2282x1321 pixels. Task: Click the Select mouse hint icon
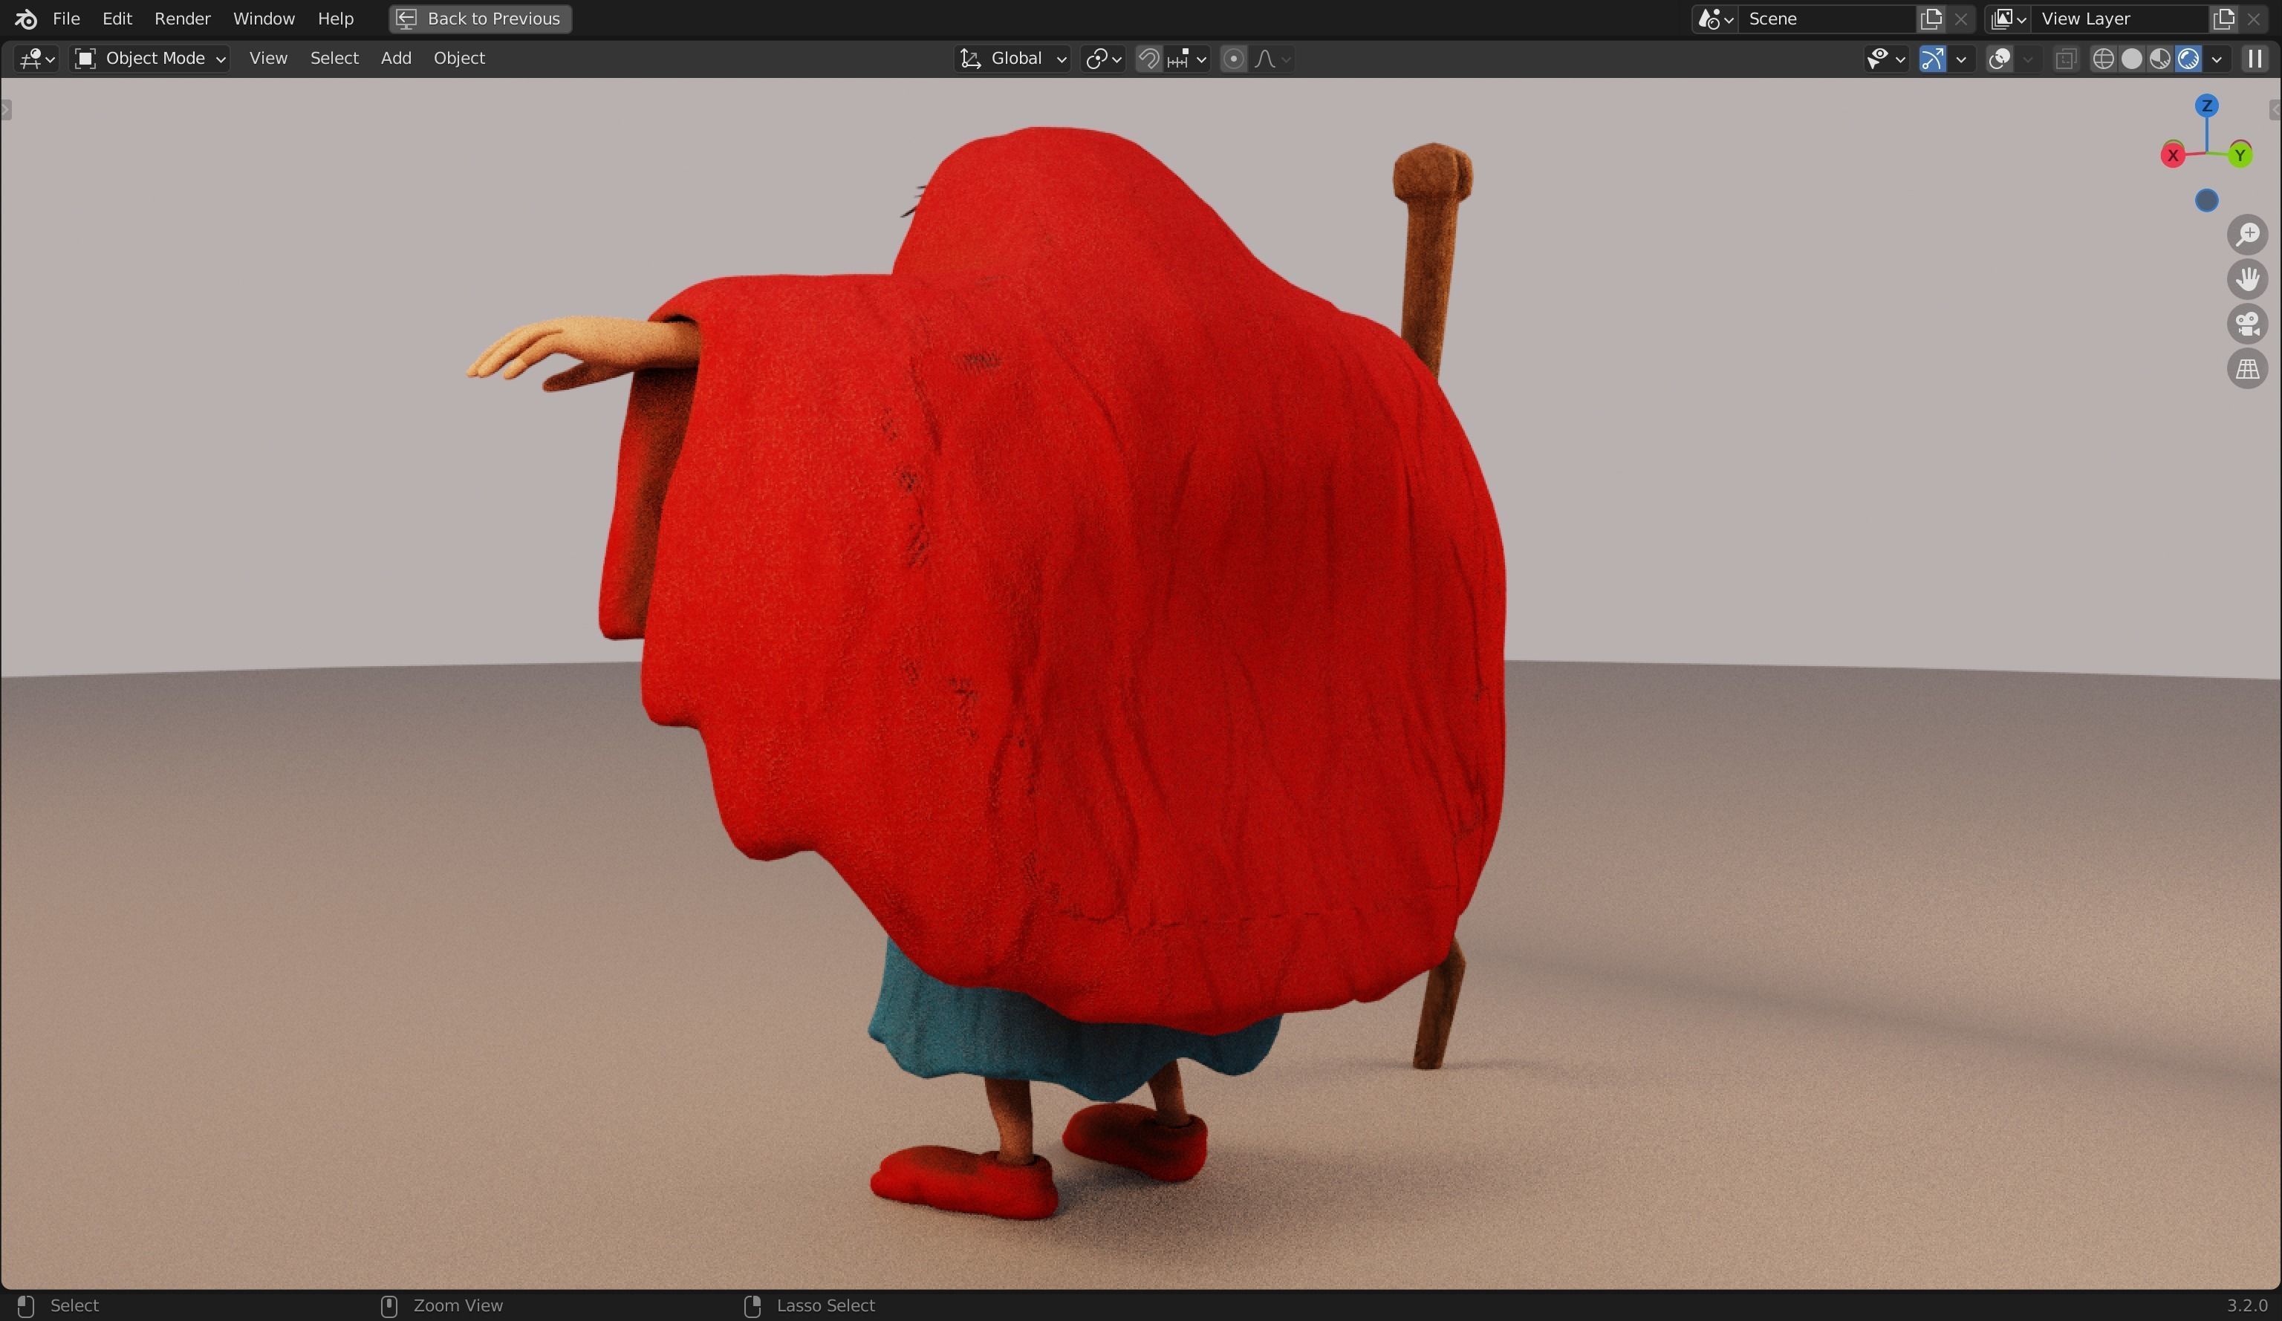coord(26,1305)
